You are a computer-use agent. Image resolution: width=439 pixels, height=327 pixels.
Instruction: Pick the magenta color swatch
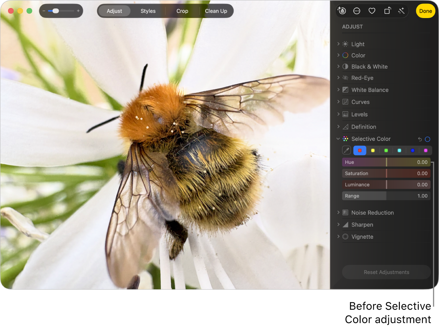(426, 150)
